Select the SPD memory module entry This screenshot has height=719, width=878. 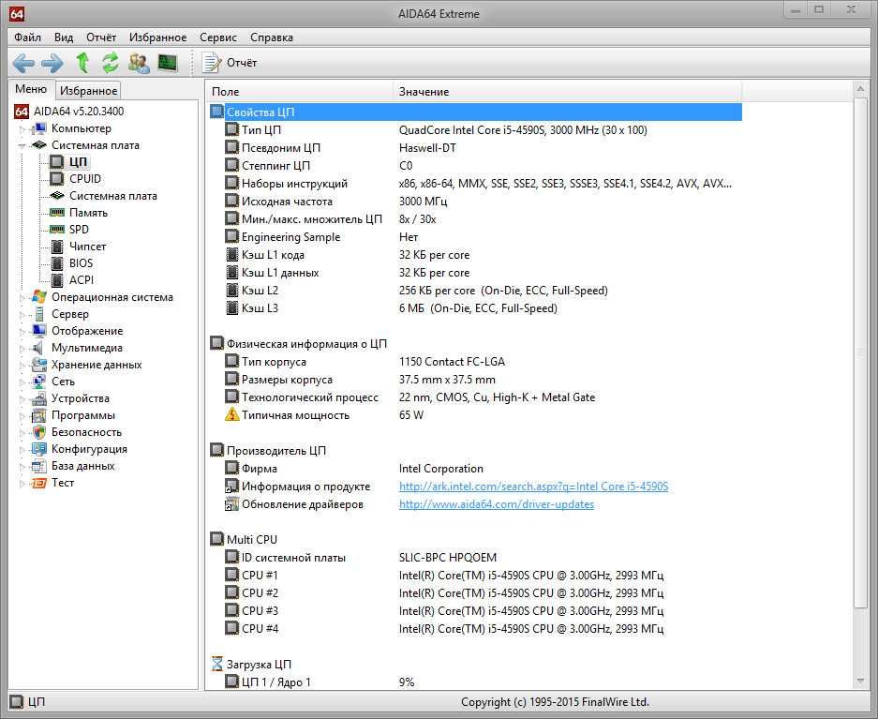[x=56, y=230]
